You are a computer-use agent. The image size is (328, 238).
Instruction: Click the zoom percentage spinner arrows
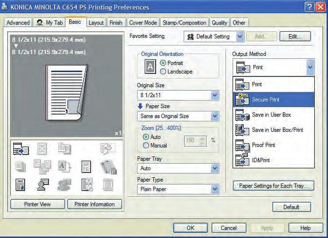[x=203, y=141]
